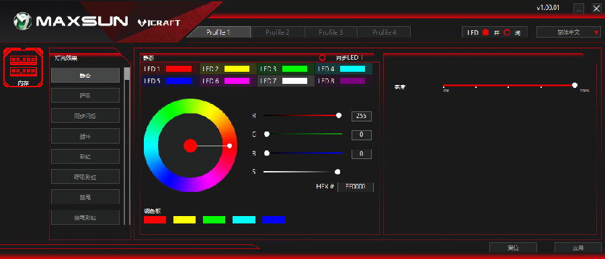Click the R value field showing 255
The image size is (605, 259).
[362, 116]
